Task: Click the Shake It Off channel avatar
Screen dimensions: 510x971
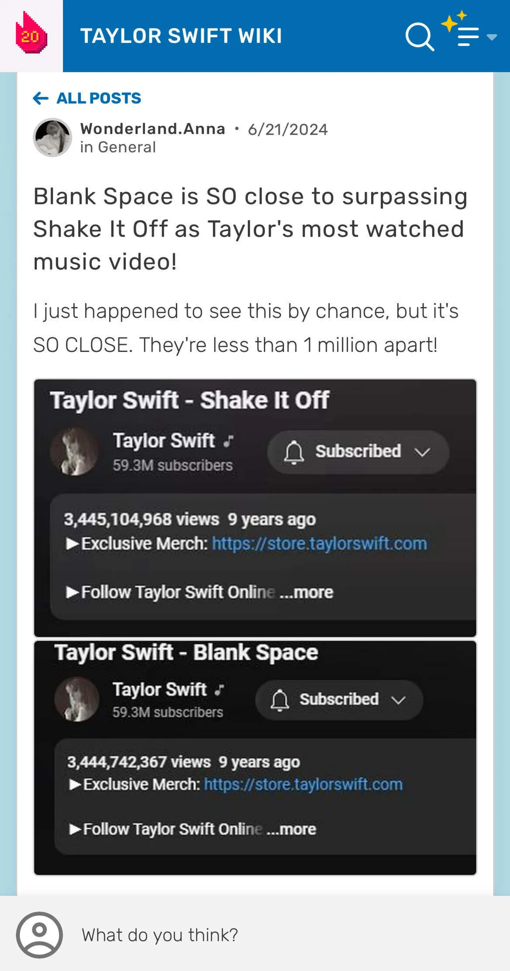Action: coord(75,451)
